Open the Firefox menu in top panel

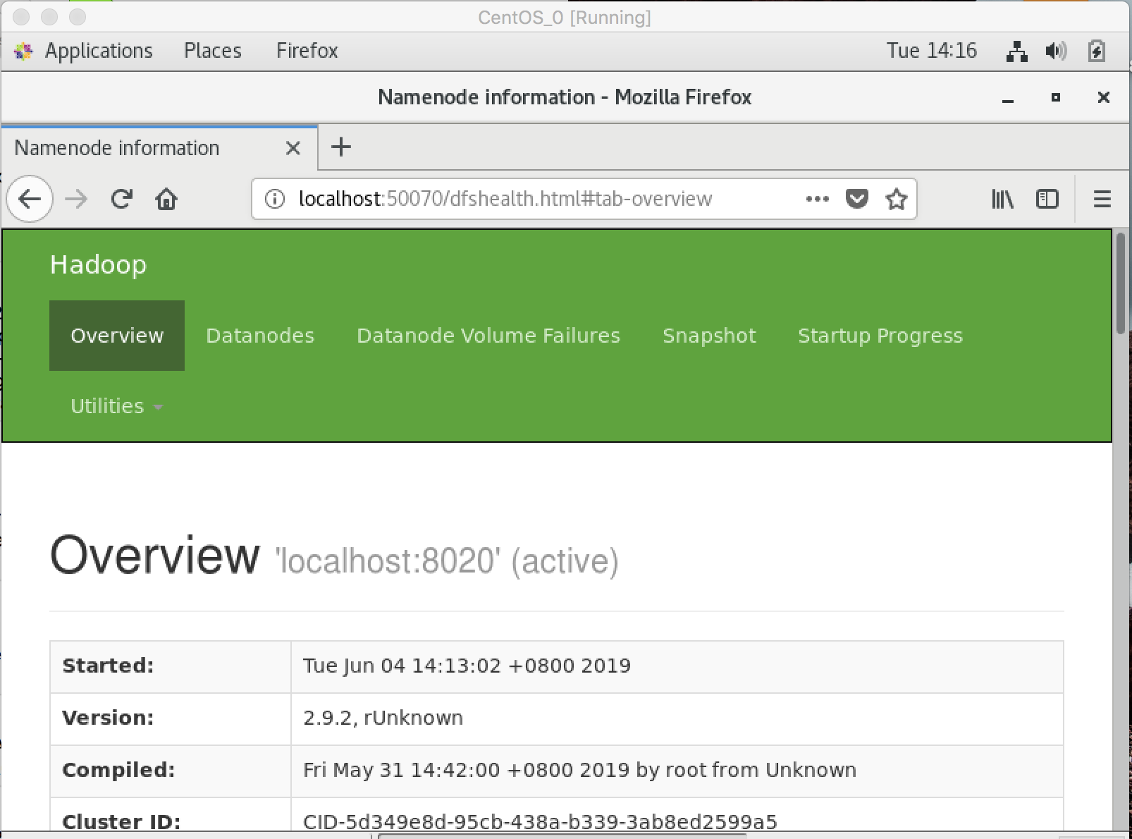point(307,51)
